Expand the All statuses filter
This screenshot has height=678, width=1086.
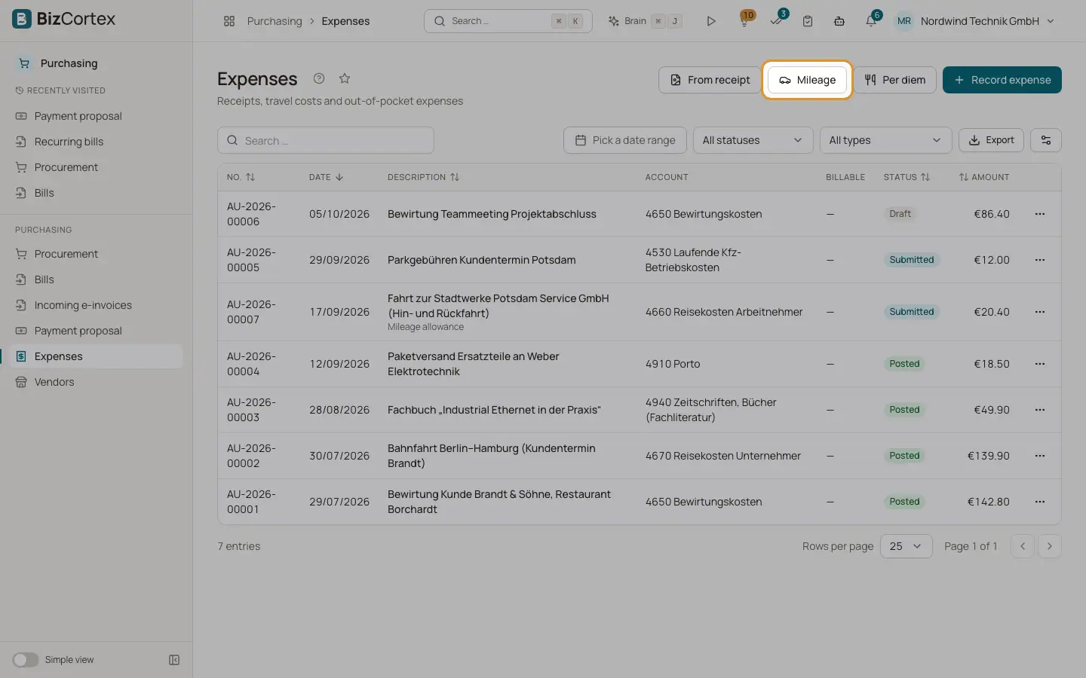click(753, 140)
